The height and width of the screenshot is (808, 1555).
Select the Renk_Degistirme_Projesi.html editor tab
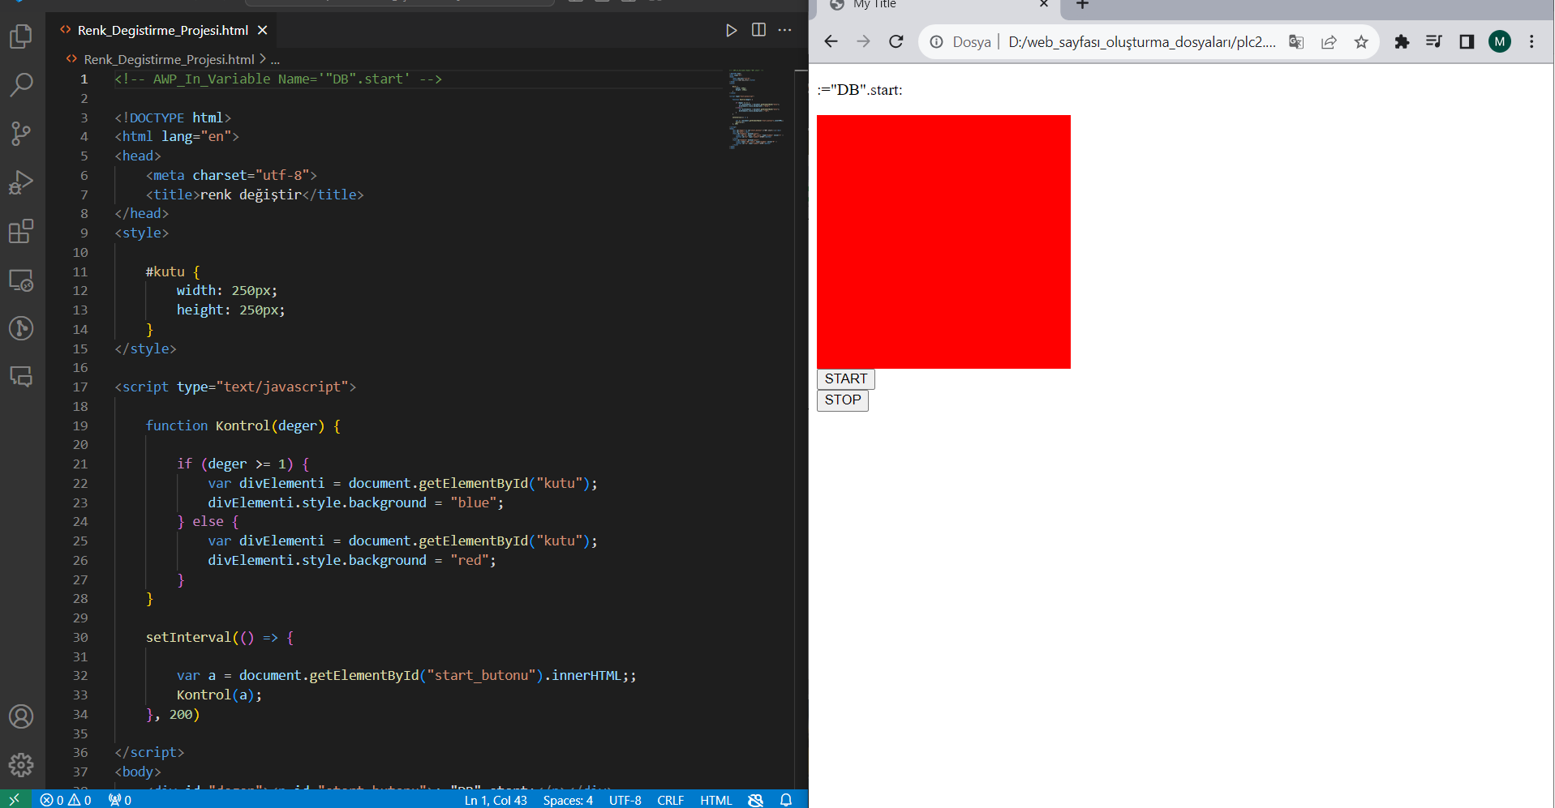tap(162, 30)
